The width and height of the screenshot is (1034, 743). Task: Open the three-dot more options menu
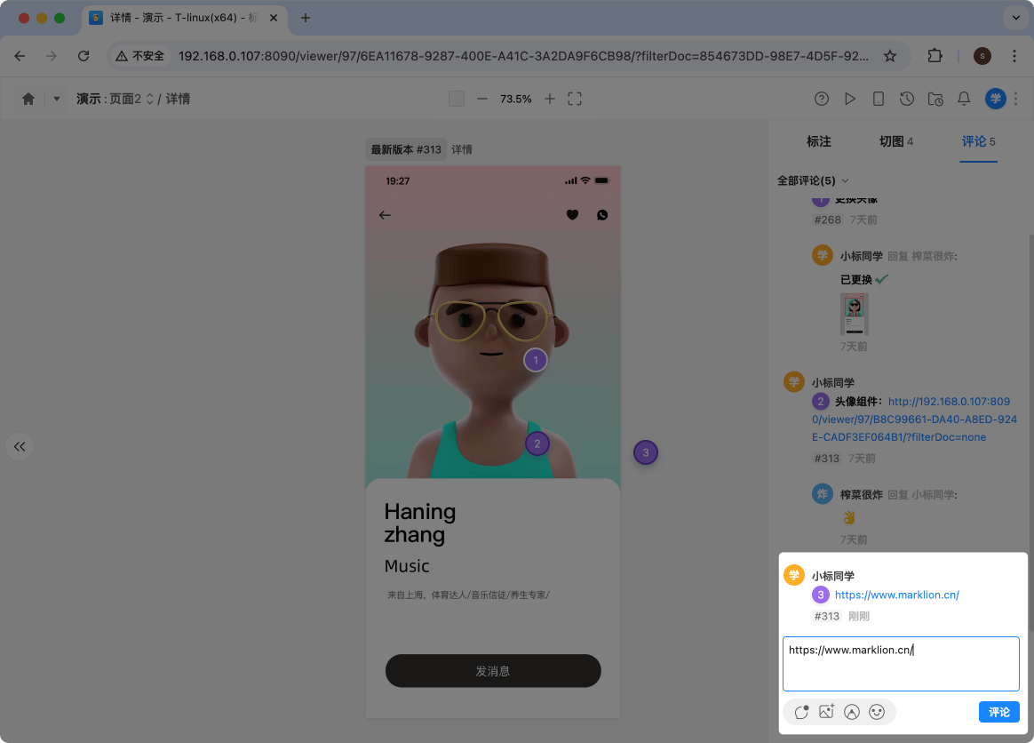coord(1015,99)
